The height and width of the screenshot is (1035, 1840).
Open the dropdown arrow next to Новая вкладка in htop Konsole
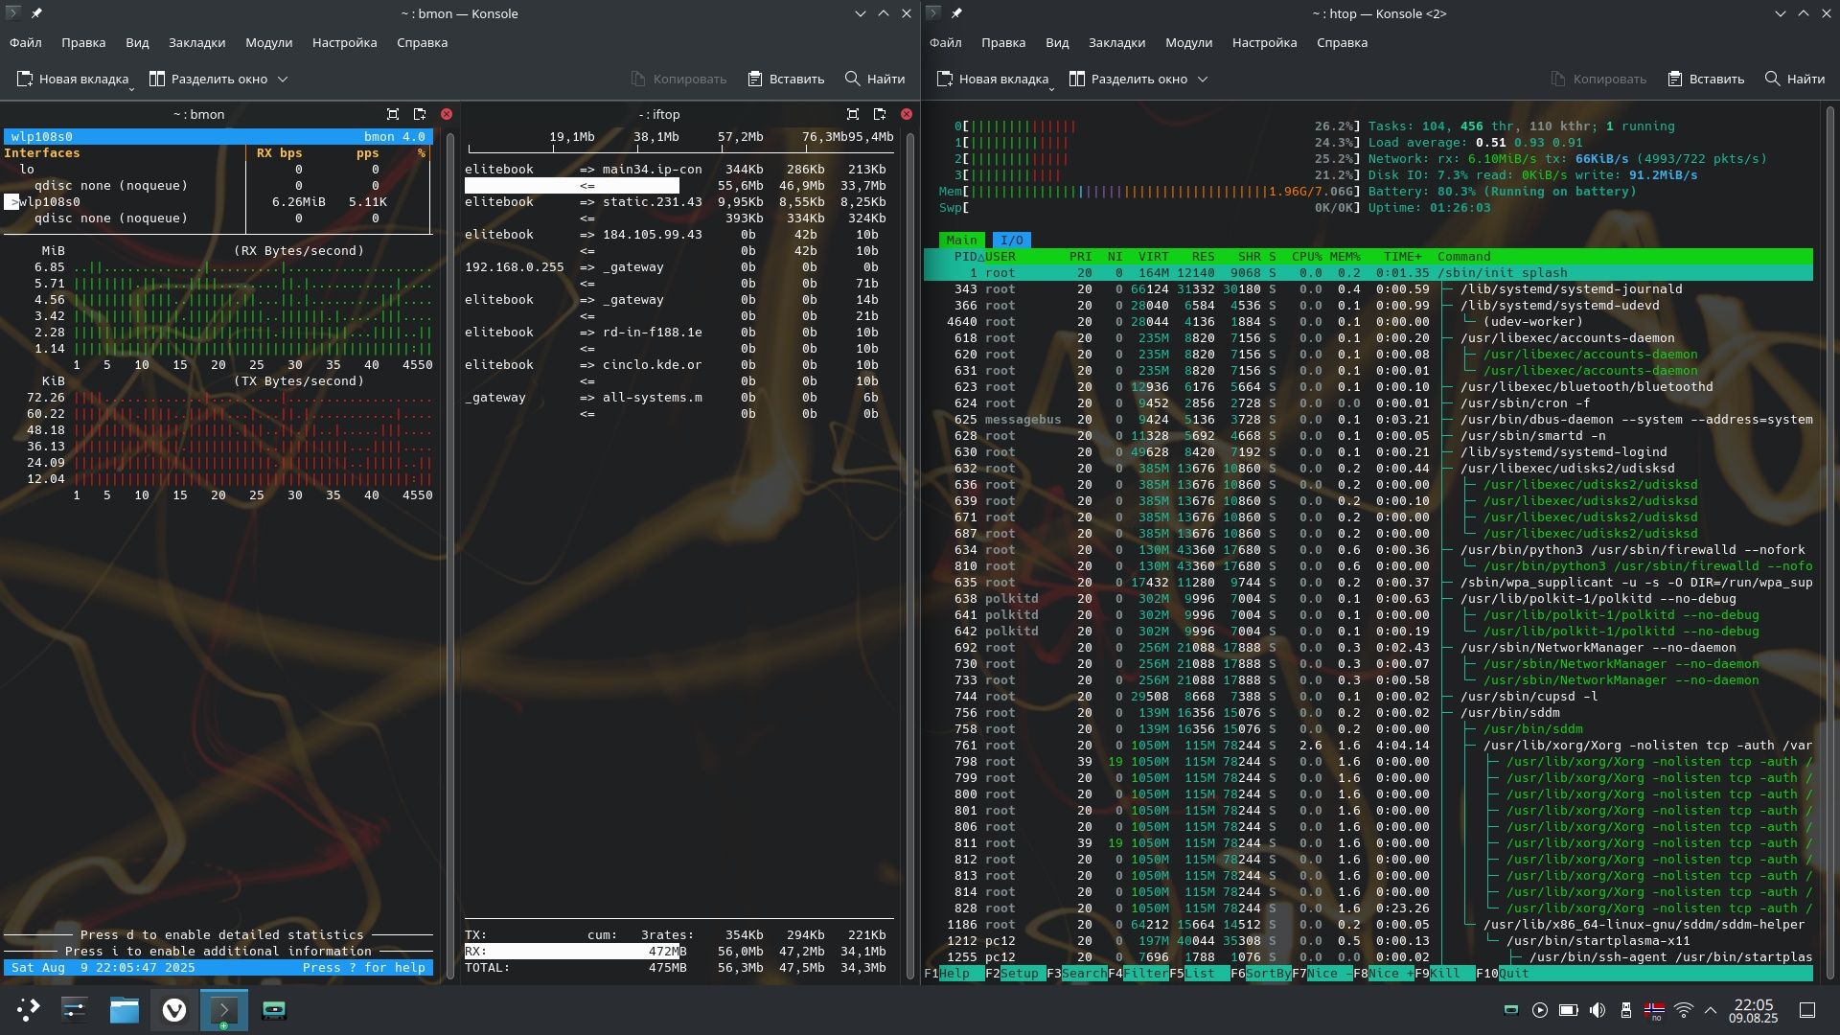coord(1051,89)
